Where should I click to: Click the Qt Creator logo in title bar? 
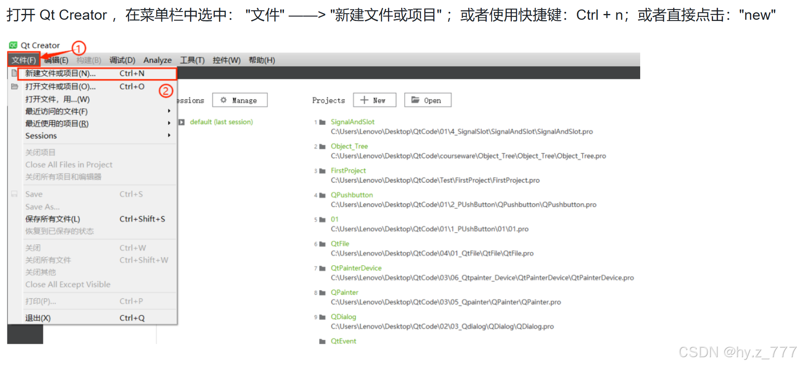click(x=13, y=45)
